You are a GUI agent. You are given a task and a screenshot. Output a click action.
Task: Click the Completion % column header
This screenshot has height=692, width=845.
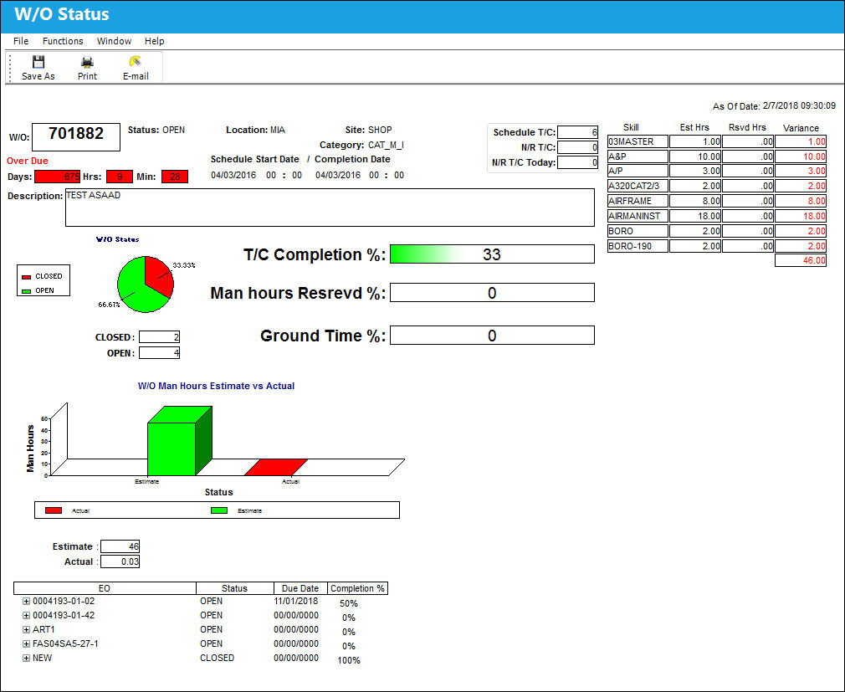pos(358,588)
